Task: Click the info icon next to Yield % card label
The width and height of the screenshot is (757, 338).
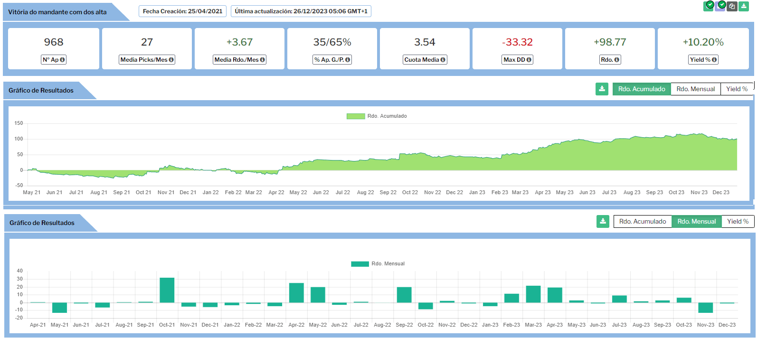Action: 714,60
